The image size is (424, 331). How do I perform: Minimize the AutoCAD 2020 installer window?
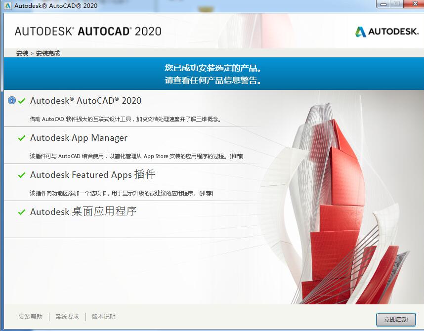(383, 4)
